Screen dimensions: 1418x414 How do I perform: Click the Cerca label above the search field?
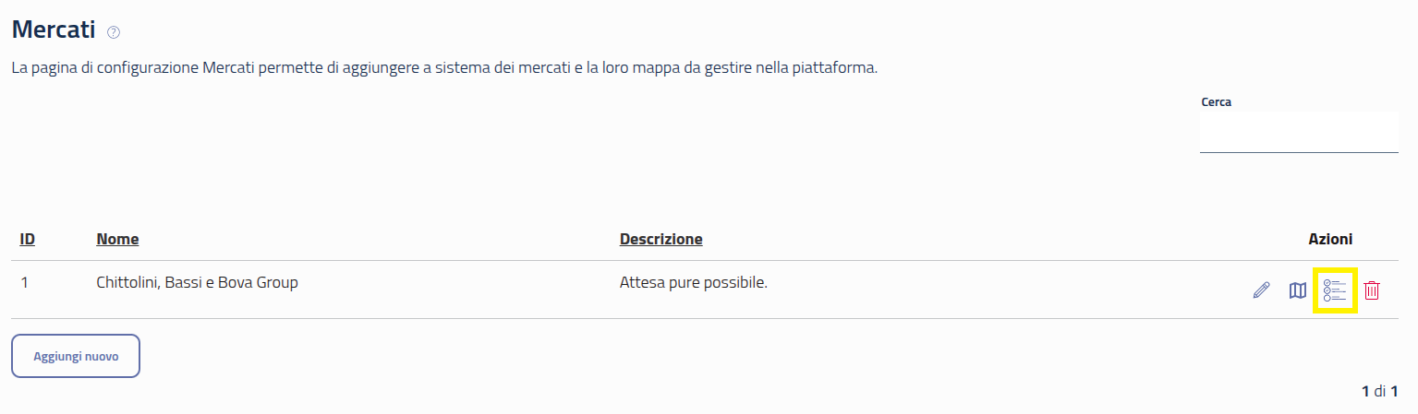1216,102
